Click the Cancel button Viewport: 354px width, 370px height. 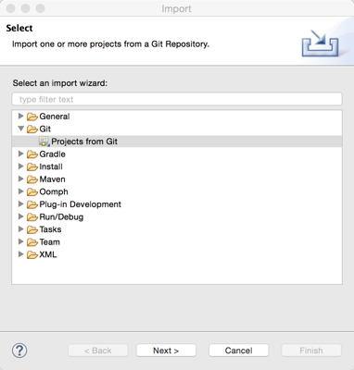[239, 351]
